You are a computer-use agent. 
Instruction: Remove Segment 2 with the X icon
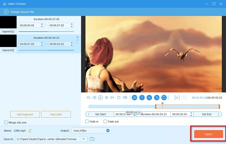point(77,37)
